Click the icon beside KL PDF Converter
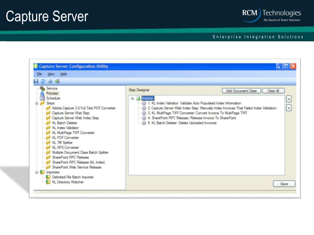314x235 pixels. coord(48,138)
